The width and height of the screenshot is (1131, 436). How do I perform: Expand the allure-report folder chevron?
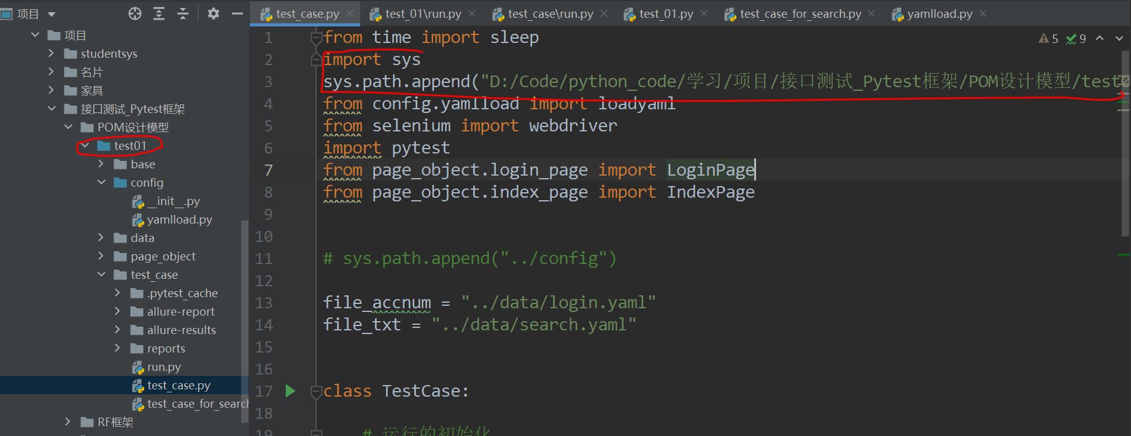point(118,312)
